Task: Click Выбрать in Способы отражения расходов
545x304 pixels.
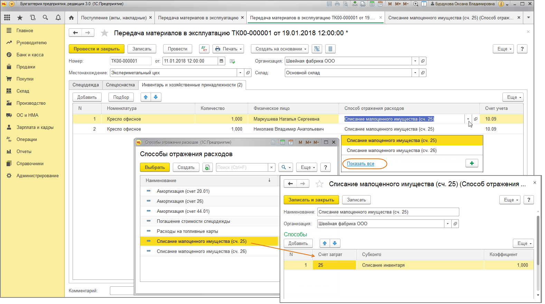Action: pos(155,167)
